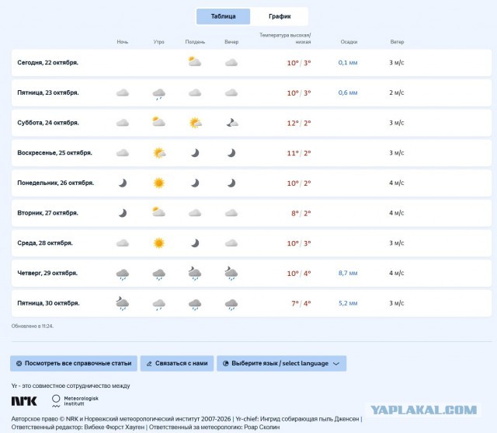Click the midday sunny icon for Суббота, 24 октября

(195, 123)
